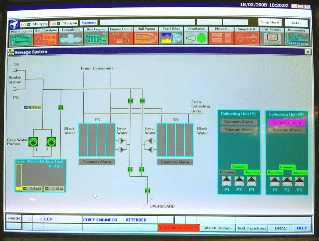Image resolution: width=319 pixels, height=241 pixels.
Task: Open the Ctrl. Rights key icon
Action: (272, 39)
